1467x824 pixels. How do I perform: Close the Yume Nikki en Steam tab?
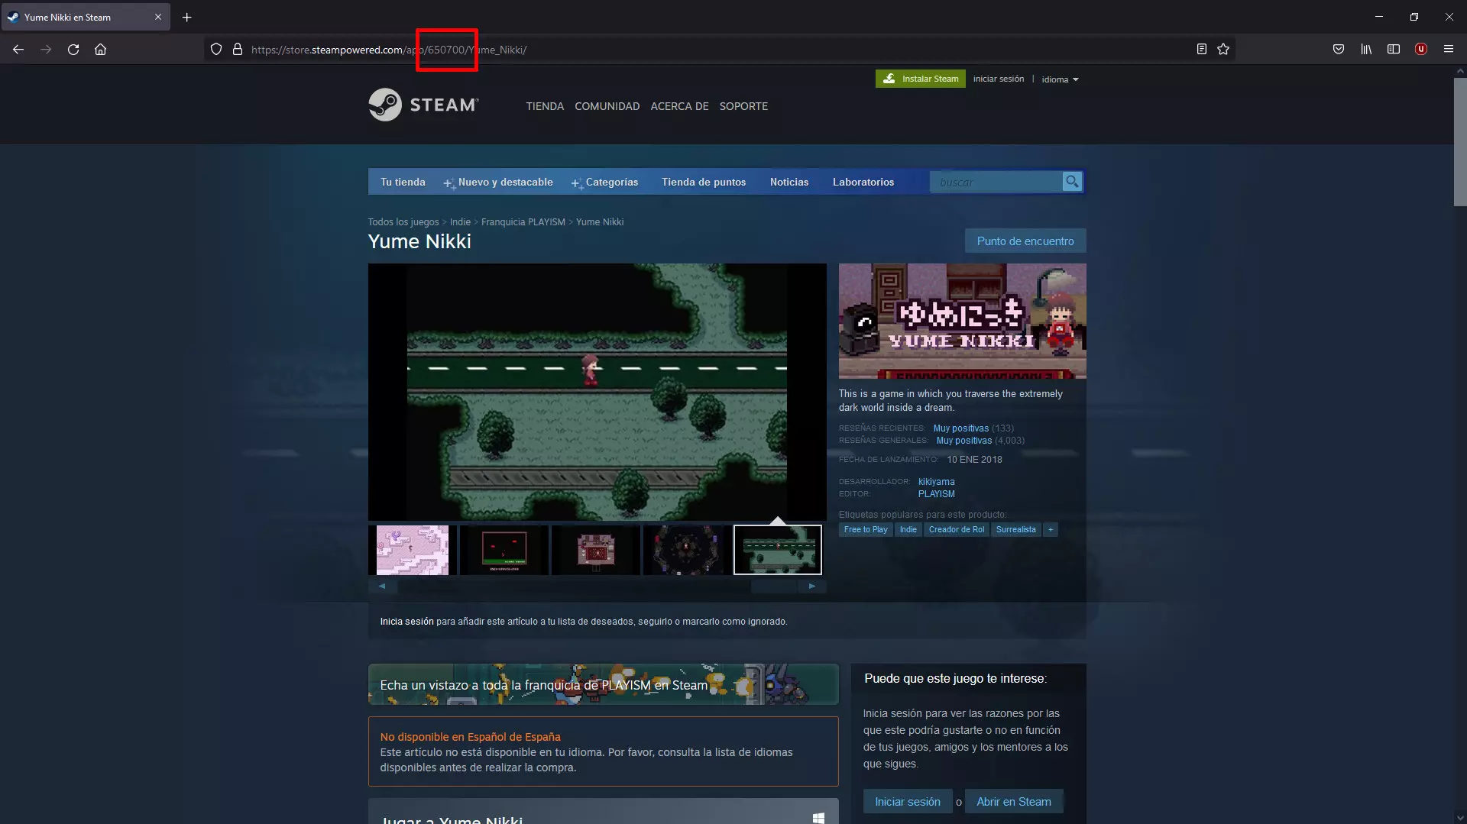click(x=158, y=17)
